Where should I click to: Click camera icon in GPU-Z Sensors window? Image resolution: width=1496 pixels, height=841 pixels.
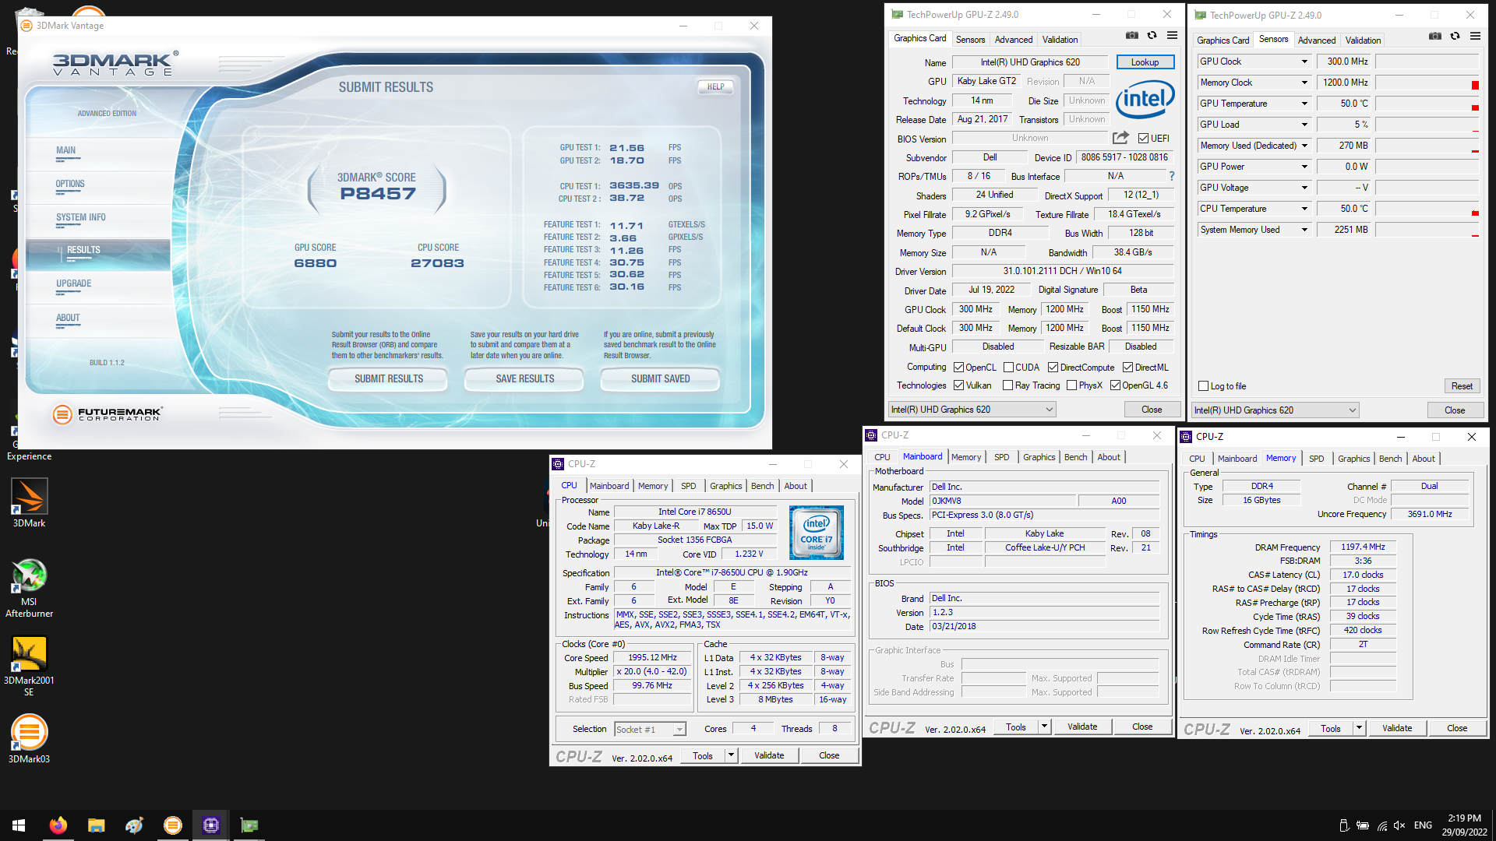pos(1434,37)
